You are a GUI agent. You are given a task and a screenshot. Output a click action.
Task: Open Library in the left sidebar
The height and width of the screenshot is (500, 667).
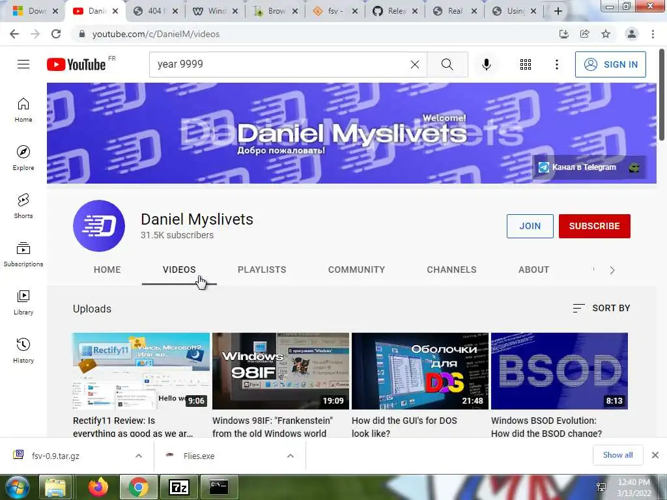coord(23,302)
